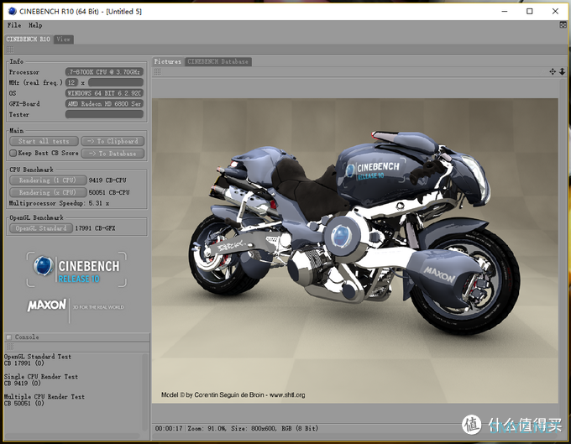
Task: Open the CINEBENCH Database tab
Action: pyautogui.click(x=217, y=61)
